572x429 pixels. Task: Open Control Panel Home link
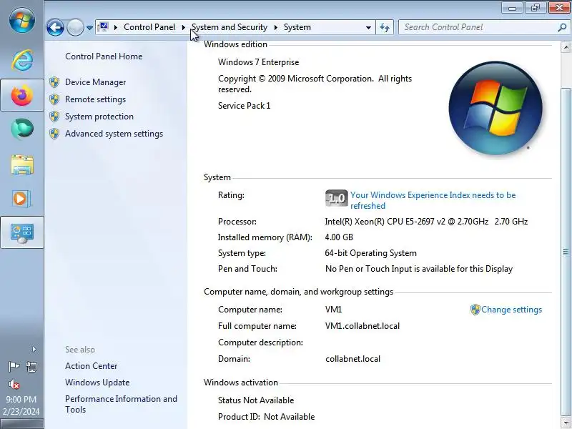(x=104, y=56)
